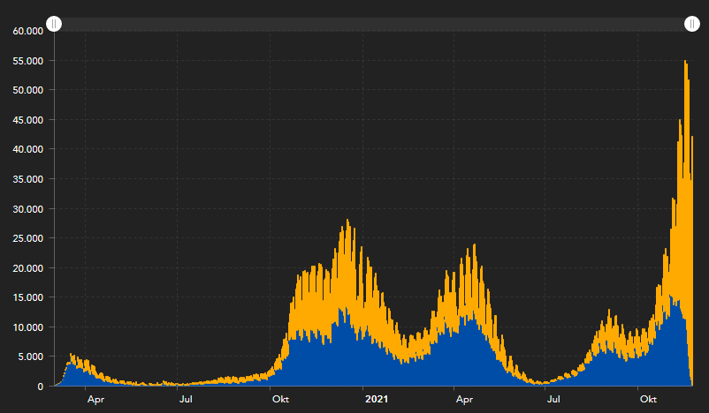Click the left range slider handle

click(54, 24)
